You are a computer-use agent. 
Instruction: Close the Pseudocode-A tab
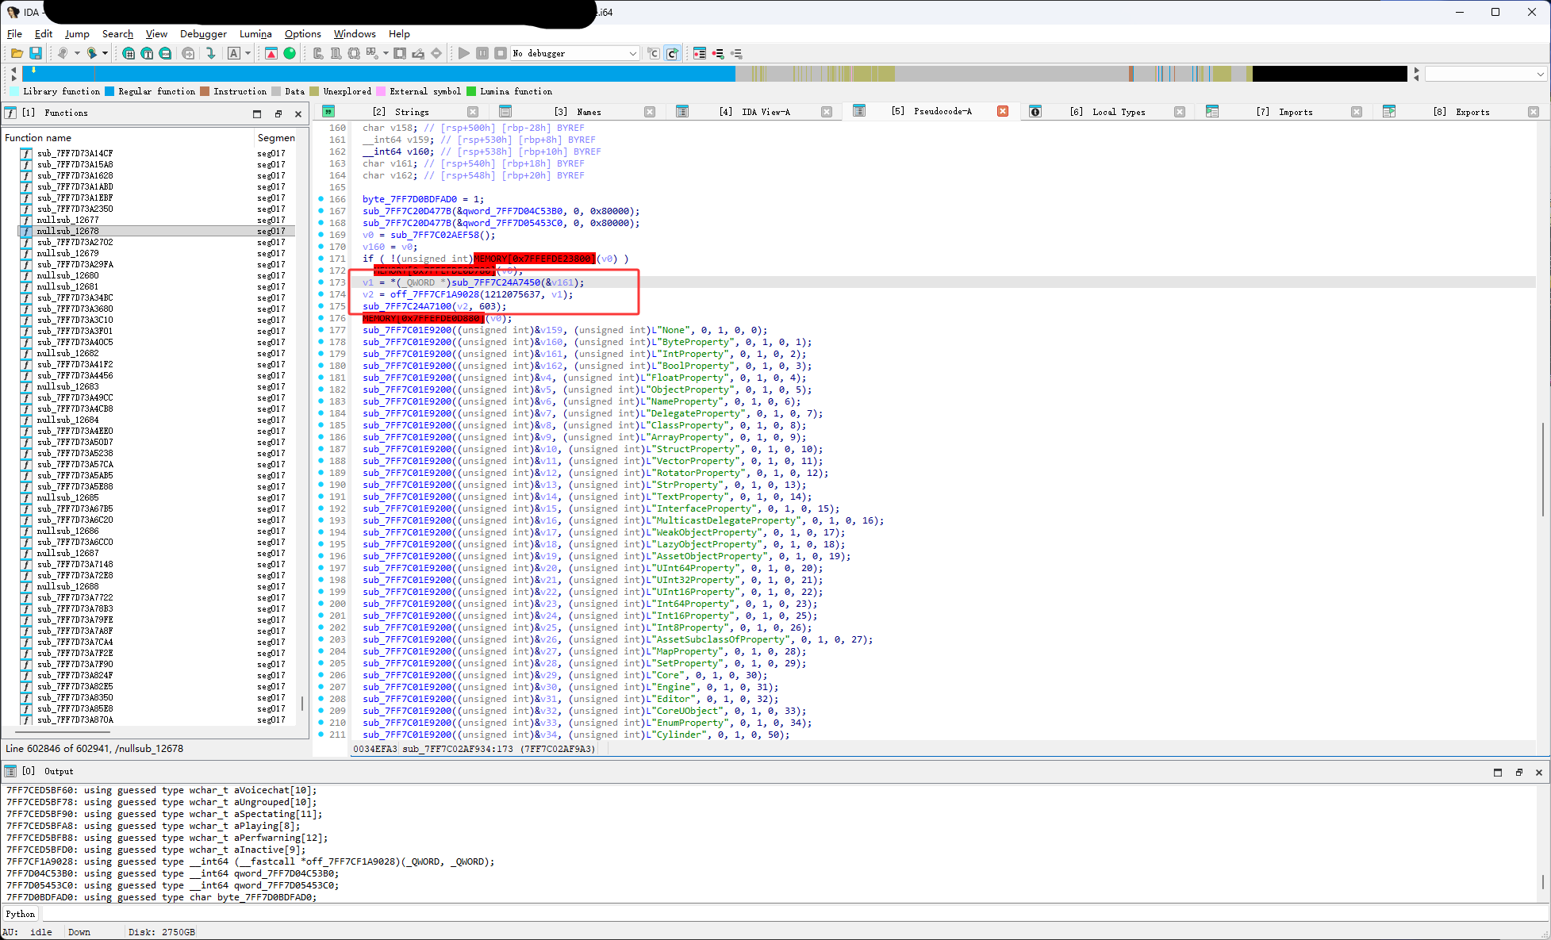click(1003, 111)
